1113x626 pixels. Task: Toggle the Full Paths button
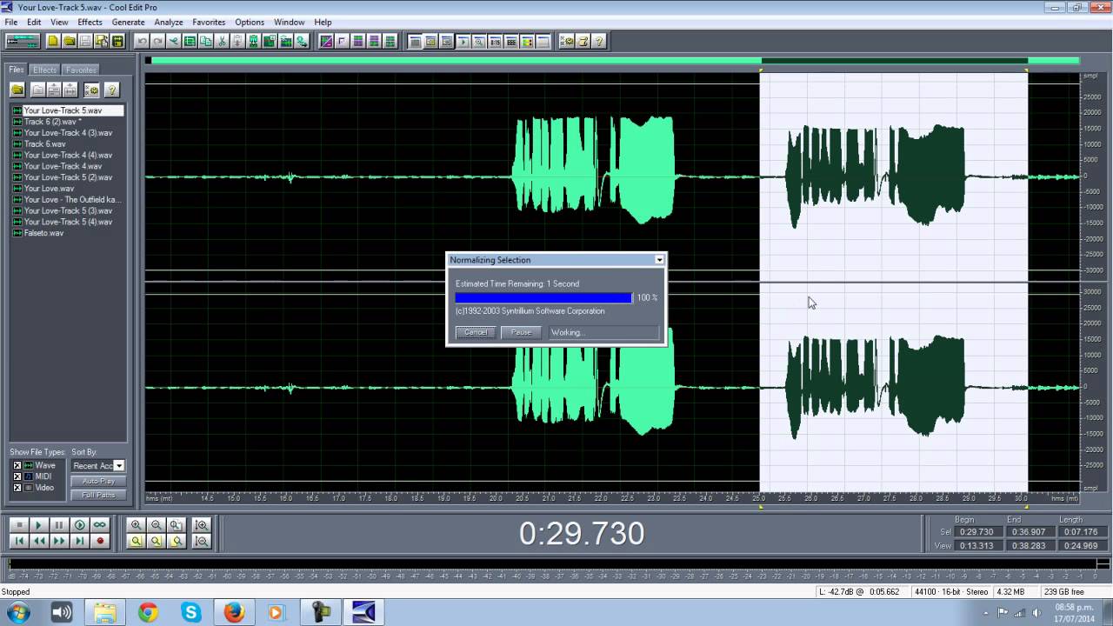click(98, 495)
